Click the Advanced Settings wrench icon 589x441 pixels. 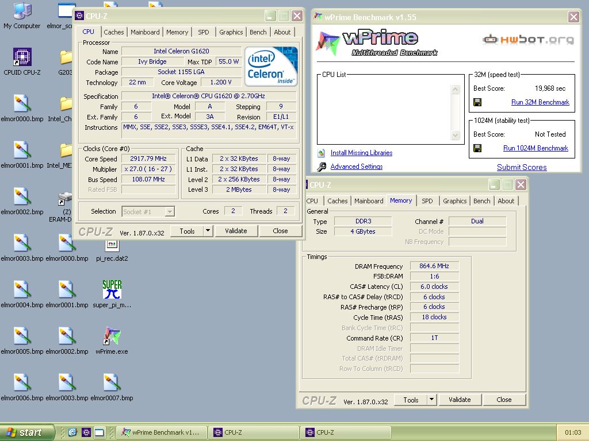tap(322, 167)
